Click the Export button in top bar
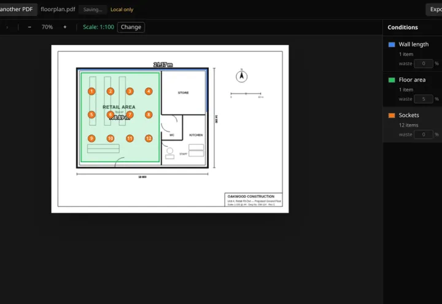This screenshot has width=442, height=304. pos(435,9)
